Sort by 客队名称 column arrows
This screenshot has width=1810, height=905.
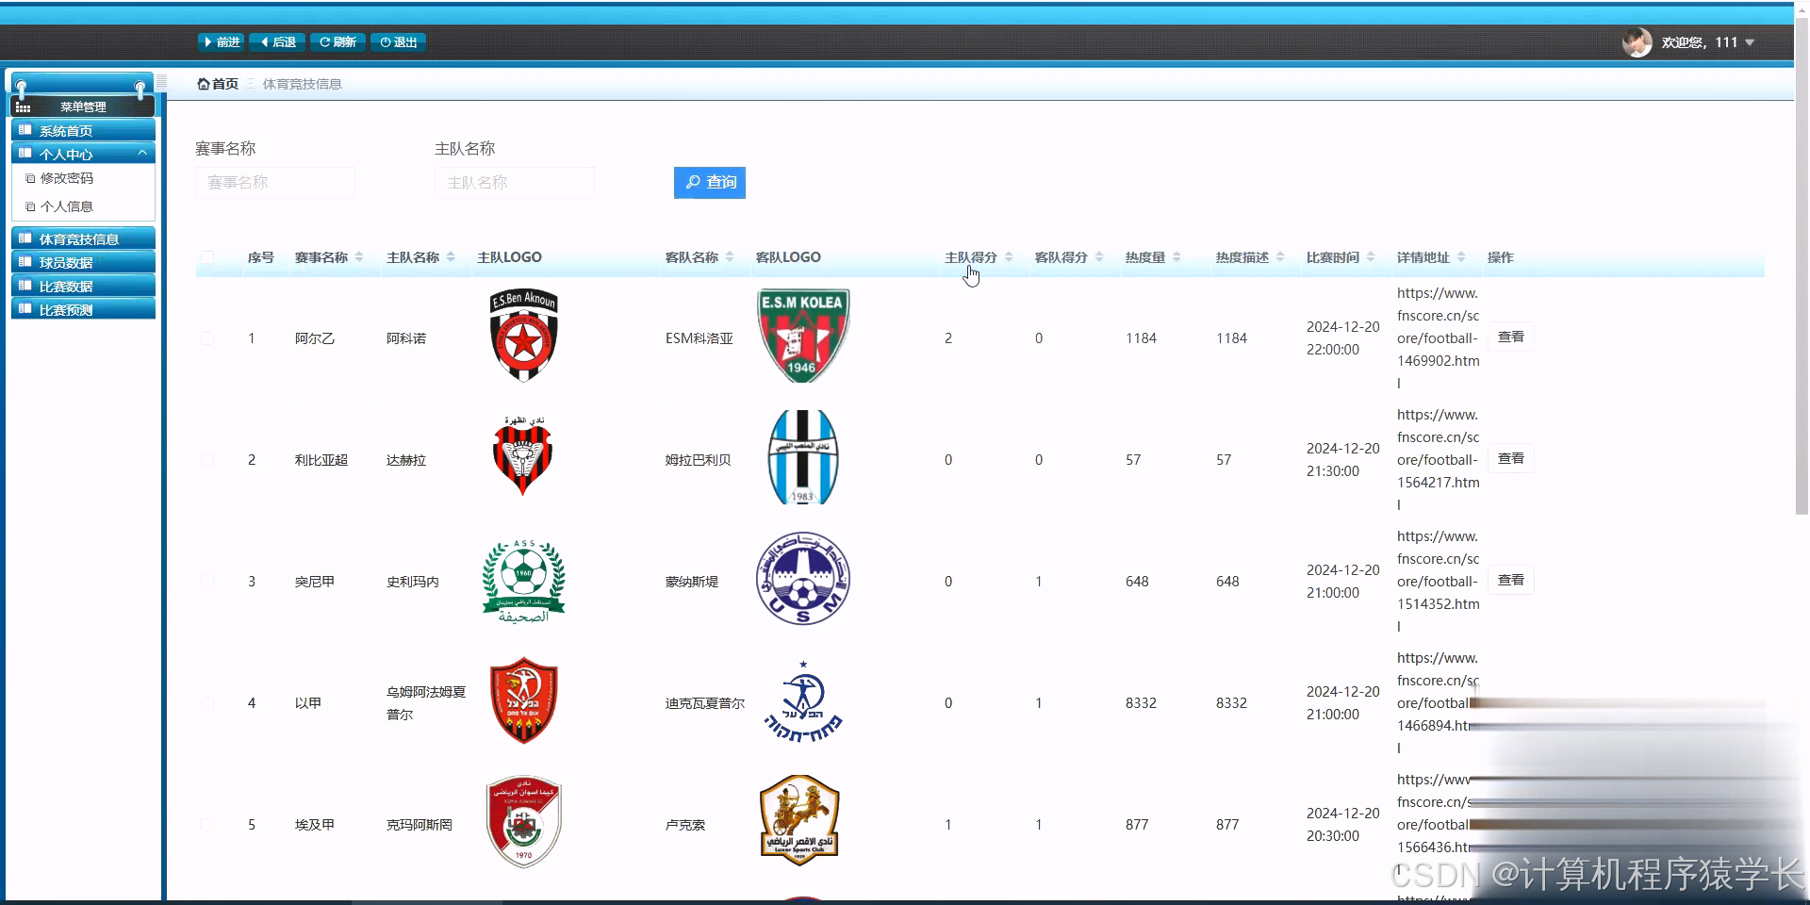730,257
